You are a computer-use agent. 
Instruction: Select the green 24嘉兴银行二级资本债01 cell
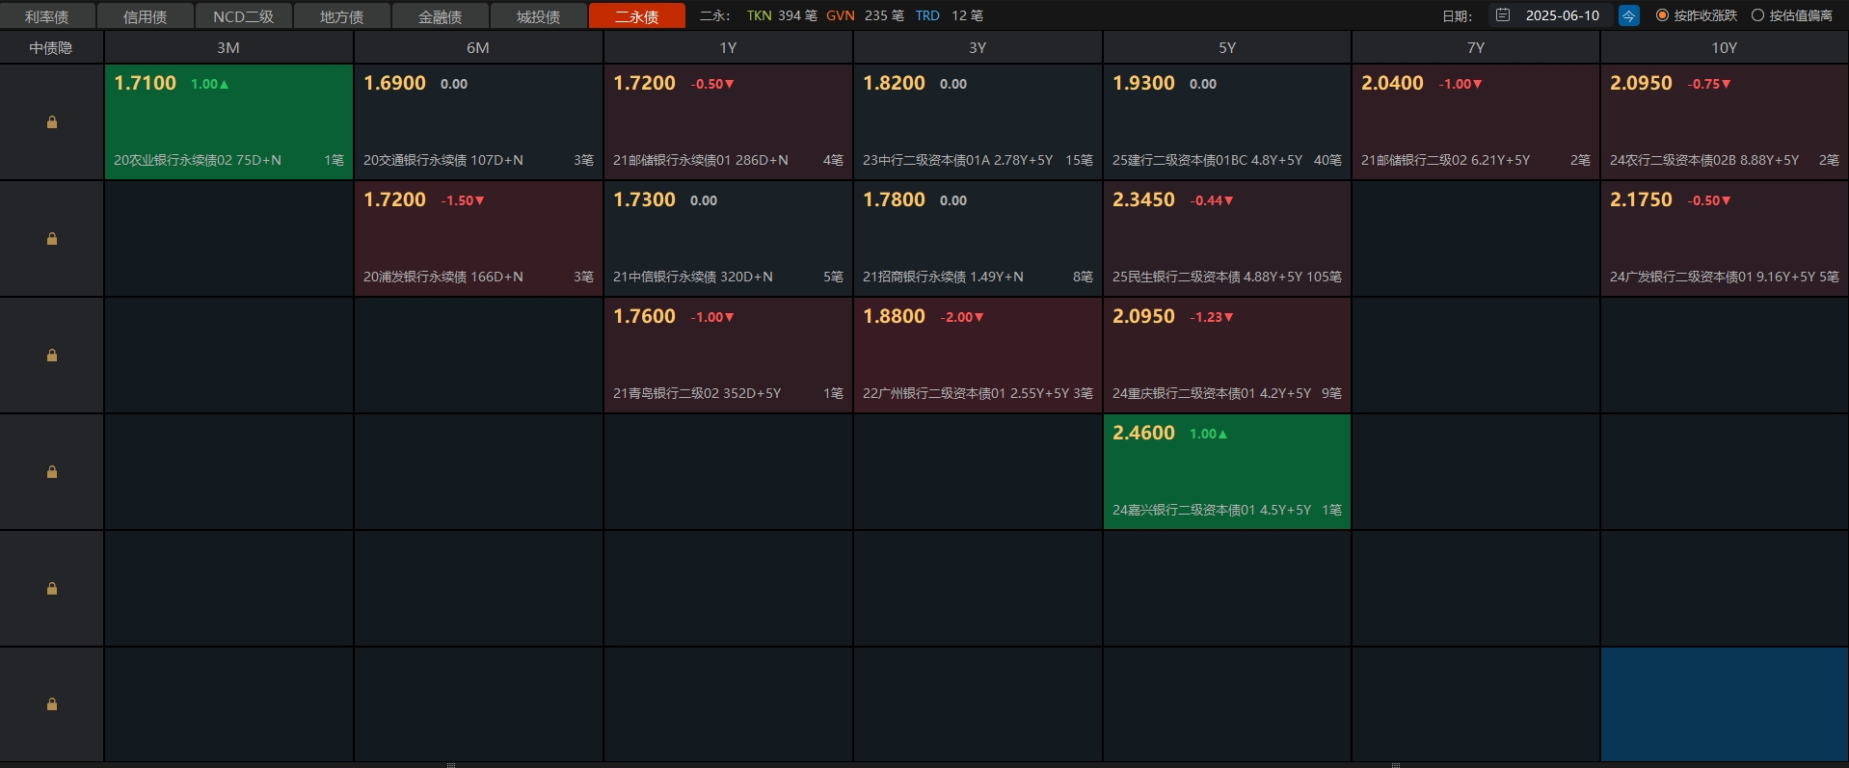(1226, 472)
